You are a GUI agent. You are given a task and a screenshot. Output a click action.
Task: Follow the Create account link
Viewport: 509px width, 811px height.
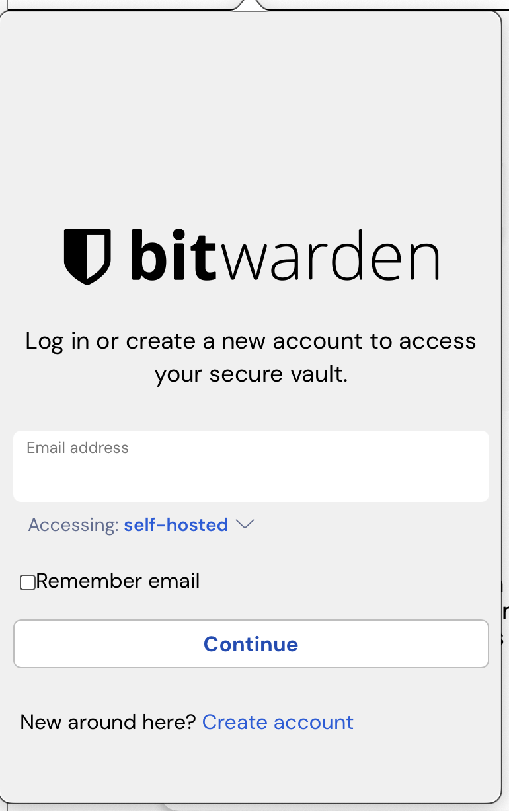[278, 722]
